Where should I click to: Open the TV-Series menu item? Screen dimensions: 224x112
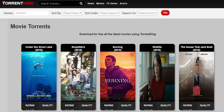(x=112, y=3)
